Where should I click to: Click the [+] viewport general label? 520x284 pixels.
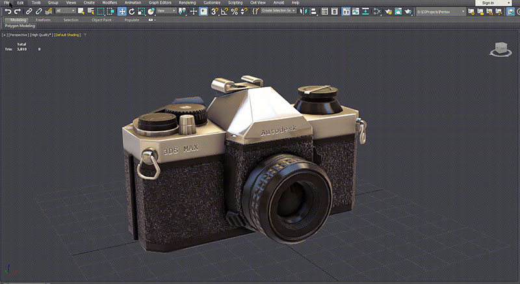[x=5, y=35]
